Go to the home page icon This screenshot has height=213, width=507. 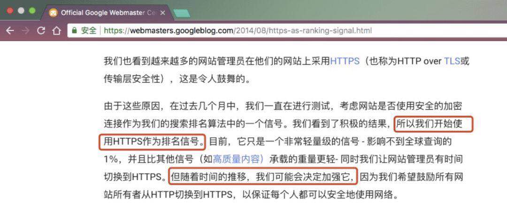pos(57,31)
